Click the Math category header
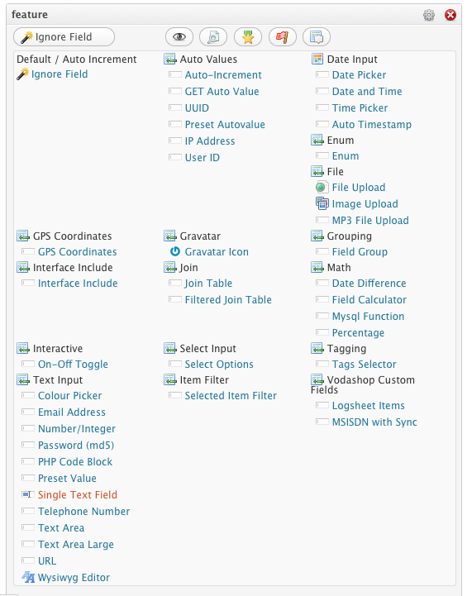 [x=339, y=268]
